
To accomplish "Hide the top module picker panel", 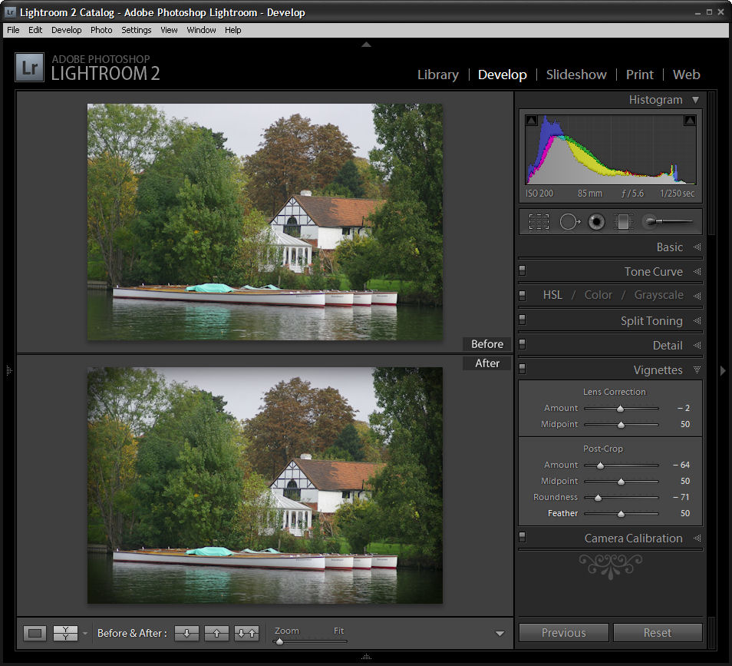I will click(x=367, y=45).
